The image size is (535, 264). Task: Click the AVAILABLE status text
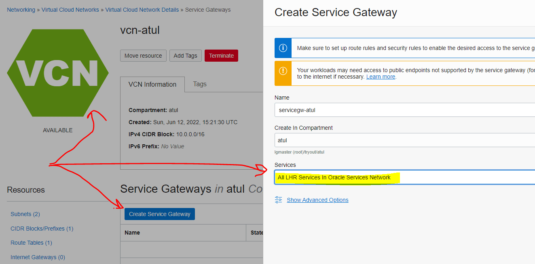(x=58, y=130)
